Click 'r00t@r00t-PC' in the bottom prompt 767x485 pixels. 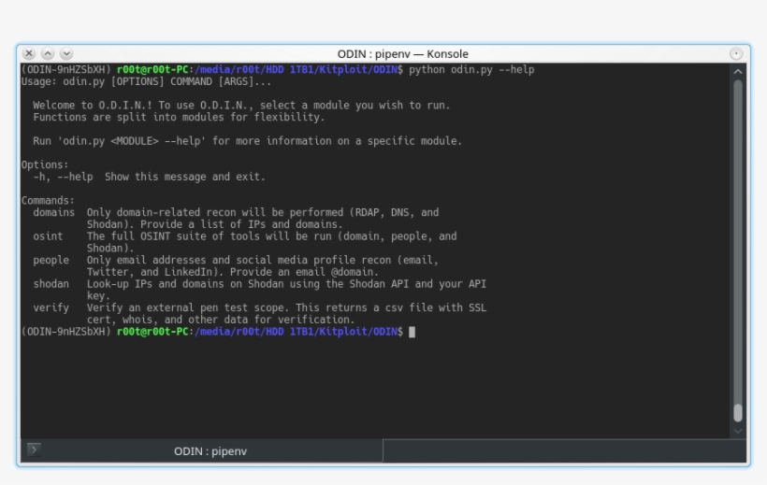[x=152, y=332]
